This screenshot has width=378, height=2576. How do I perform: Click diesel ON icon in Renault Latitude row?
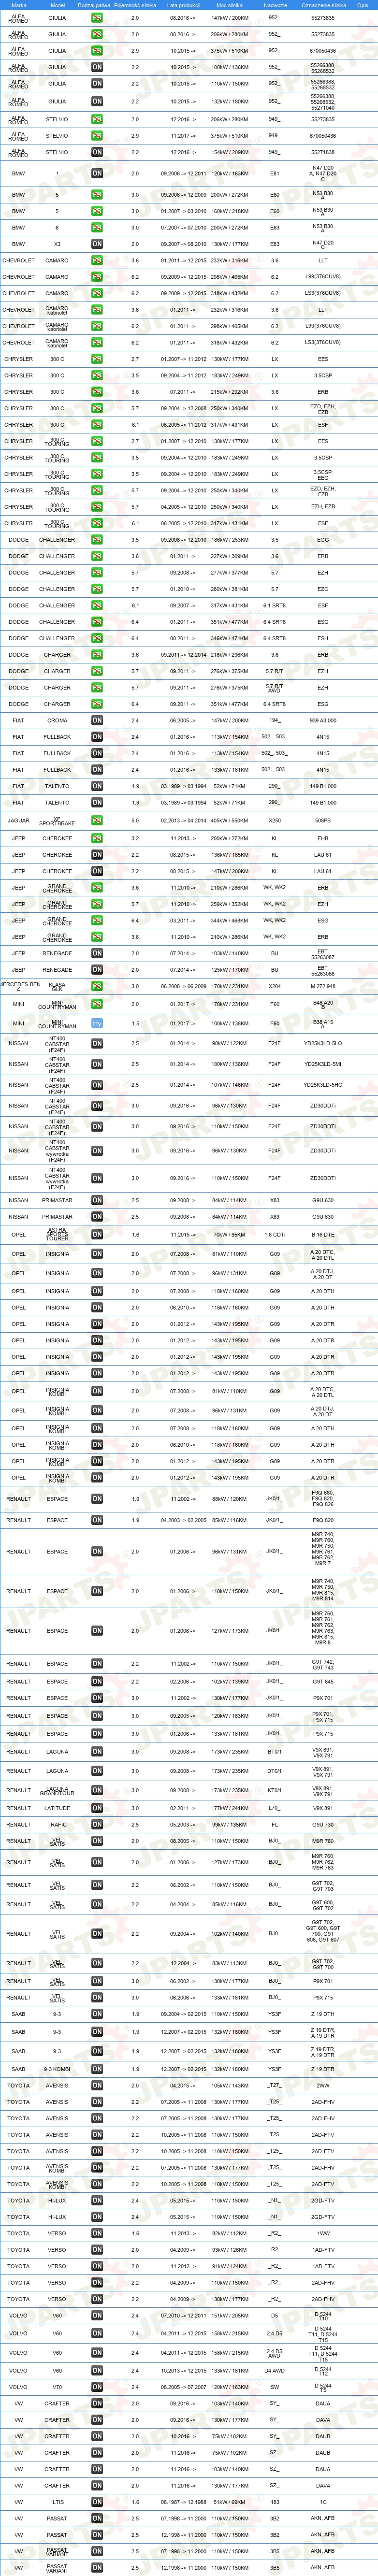(97, 1808)
